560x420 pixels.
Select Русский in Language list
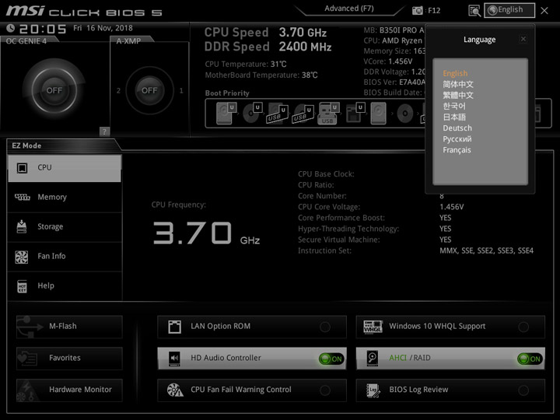(x=457, y=139)
